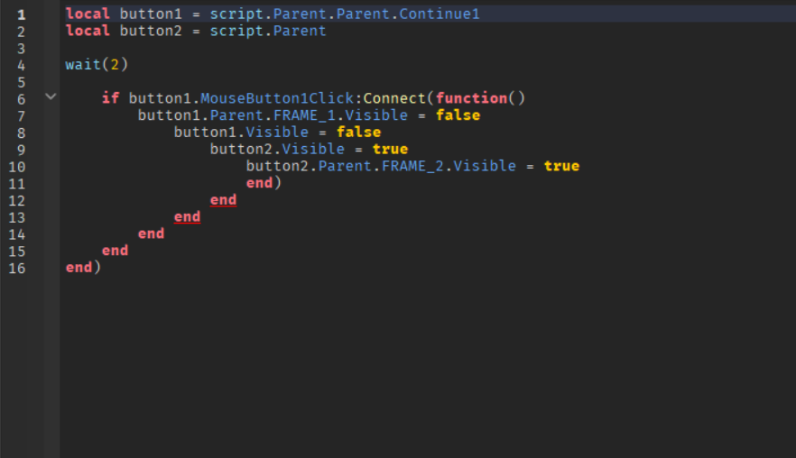The width and height of the screenshot is (796, 458).
Task: Click the end) on line 11
Action: click(264, 183)
